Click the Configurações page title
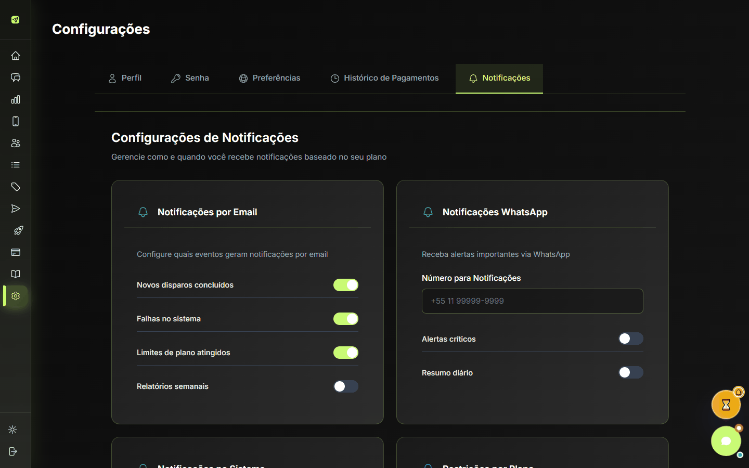Image resolution: width=749 pixels, height=468 pixels. point(101,29)
